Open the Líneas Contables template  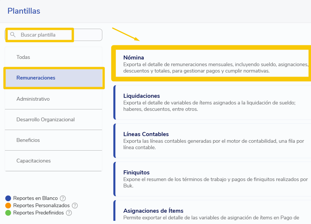point(212,141)
